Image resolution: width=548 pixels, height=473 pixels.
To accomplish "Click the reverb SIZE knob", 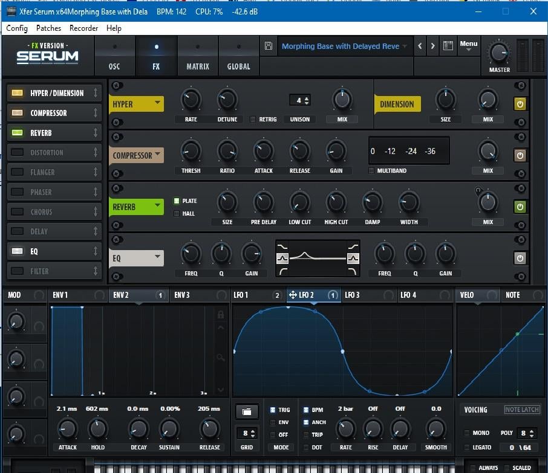I will point(227,202).
